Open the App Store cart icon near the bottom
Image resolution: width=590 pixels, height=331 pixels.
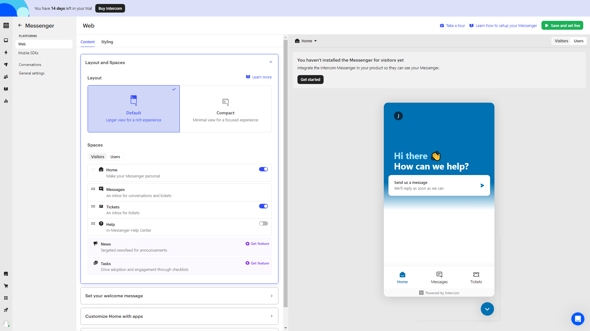click(x=6, y=286)
